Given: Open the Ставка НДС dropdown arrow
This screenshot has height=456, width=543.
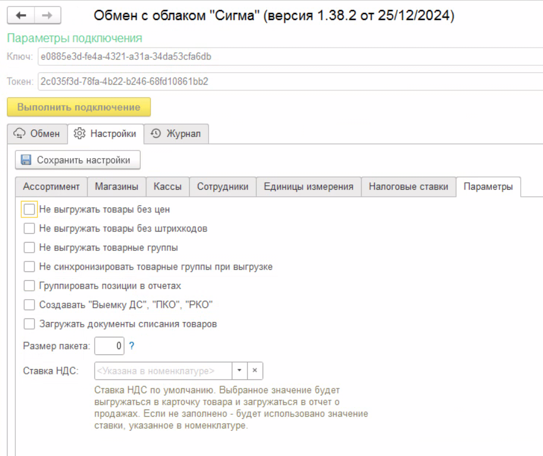Looking at the screenshot, I should pyautogui.click(x=239, y=370).
